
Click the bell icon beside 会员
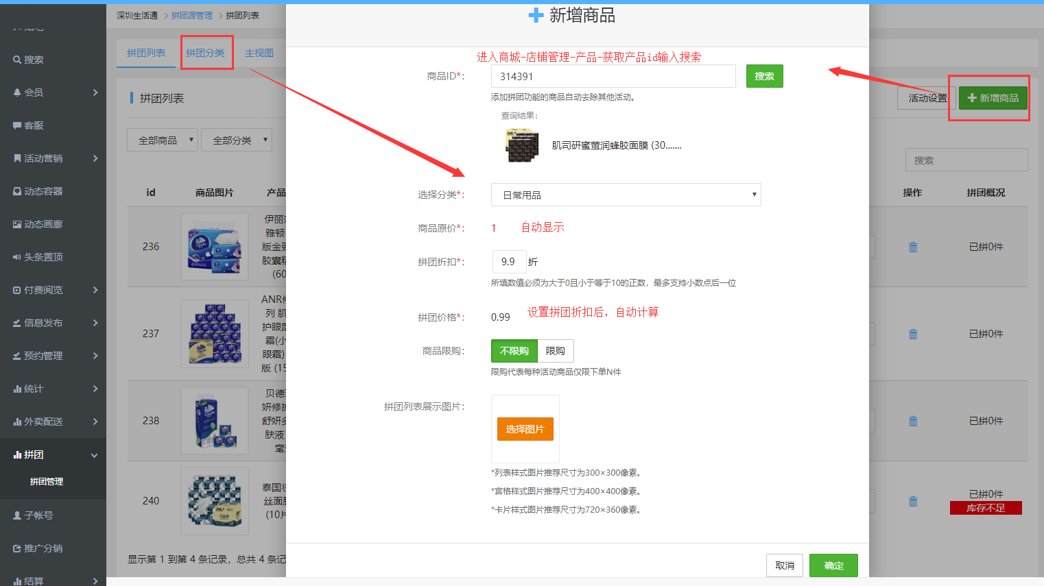17,93
